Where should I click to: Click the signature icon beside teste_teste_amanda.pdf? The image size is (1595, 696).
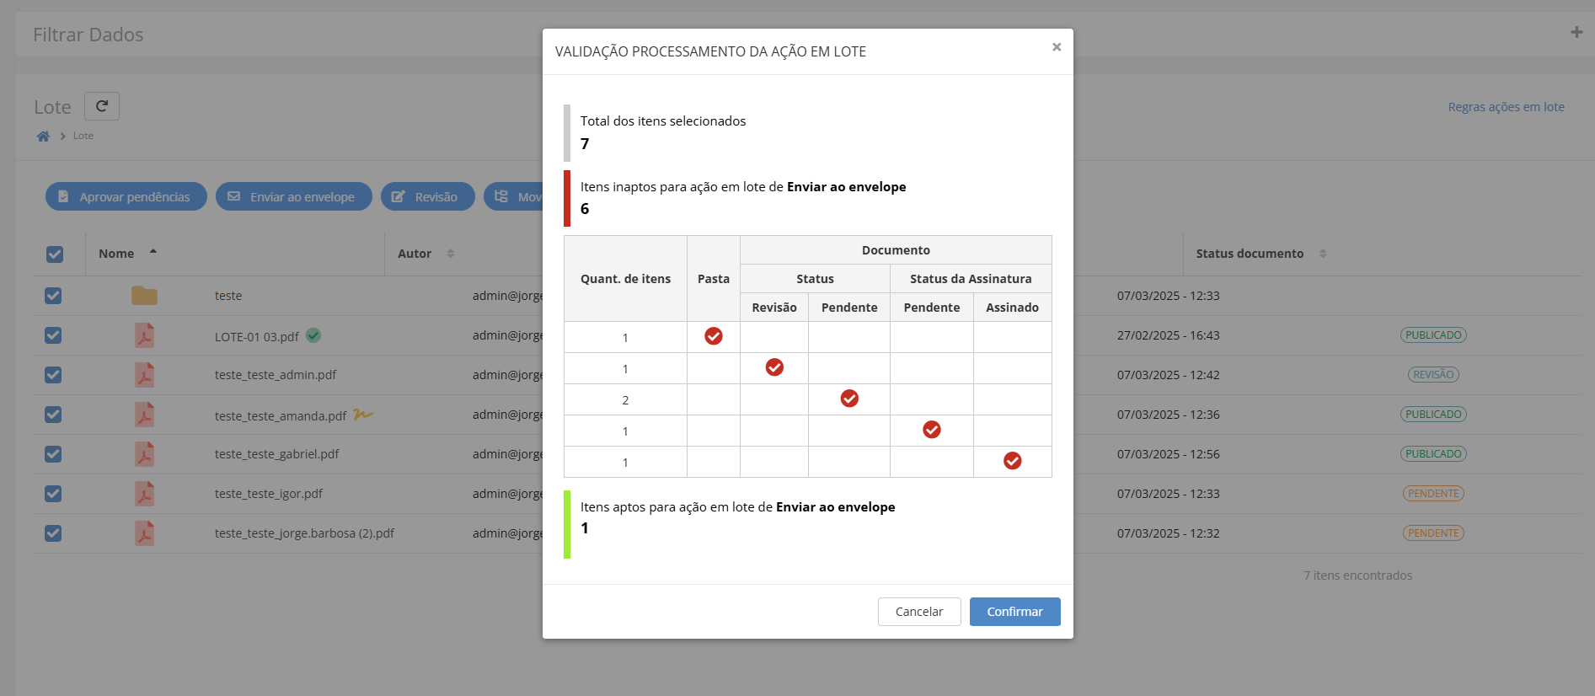click(x=363, y=415)
